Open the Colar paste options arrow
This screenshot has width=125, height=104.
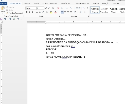click(x=3, y=13)
